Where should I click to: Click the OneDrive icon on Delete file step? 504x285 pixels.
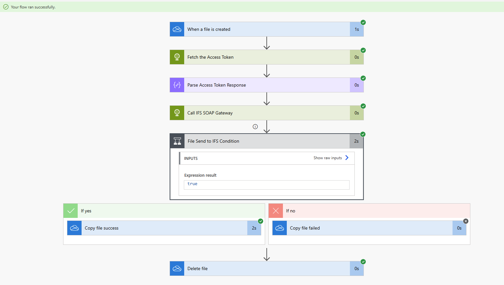[x=177, y=268]
